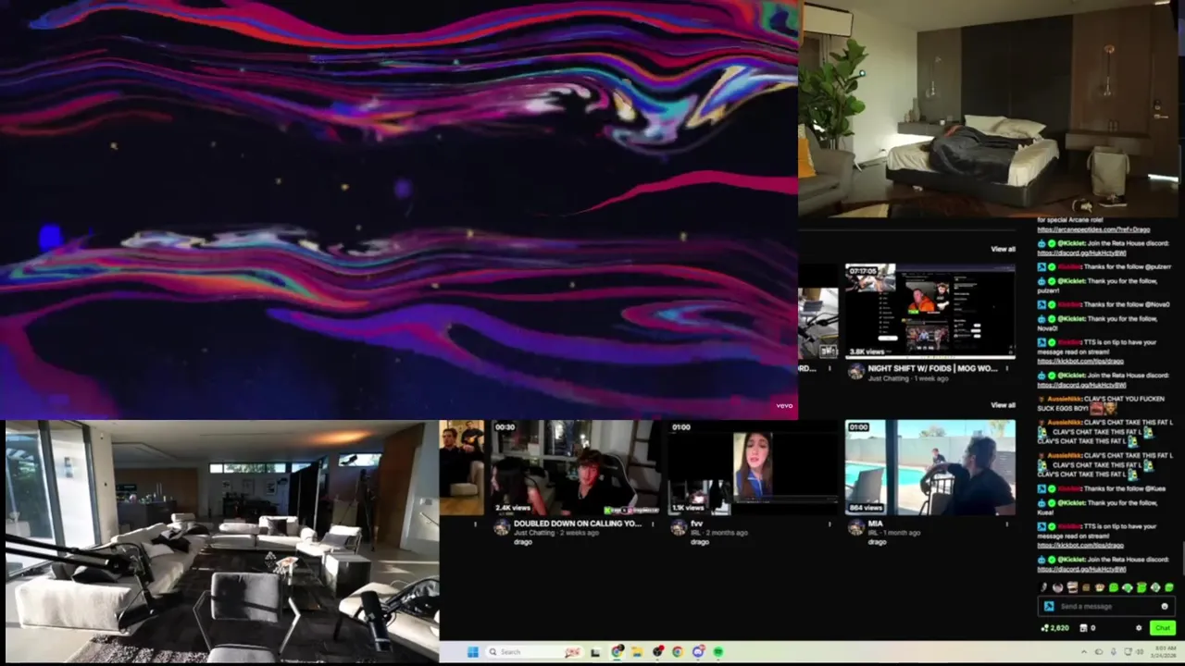Open the emoji picker in message field
This screenshot has width=1185, height=666.
coord(1165,607)
